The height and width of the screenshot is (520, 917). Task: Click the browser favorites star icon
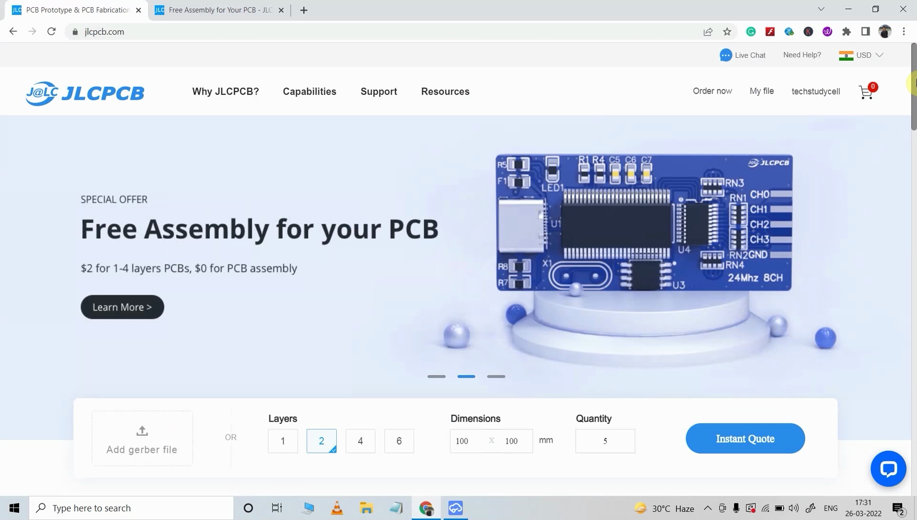click(x=727, y=31)
